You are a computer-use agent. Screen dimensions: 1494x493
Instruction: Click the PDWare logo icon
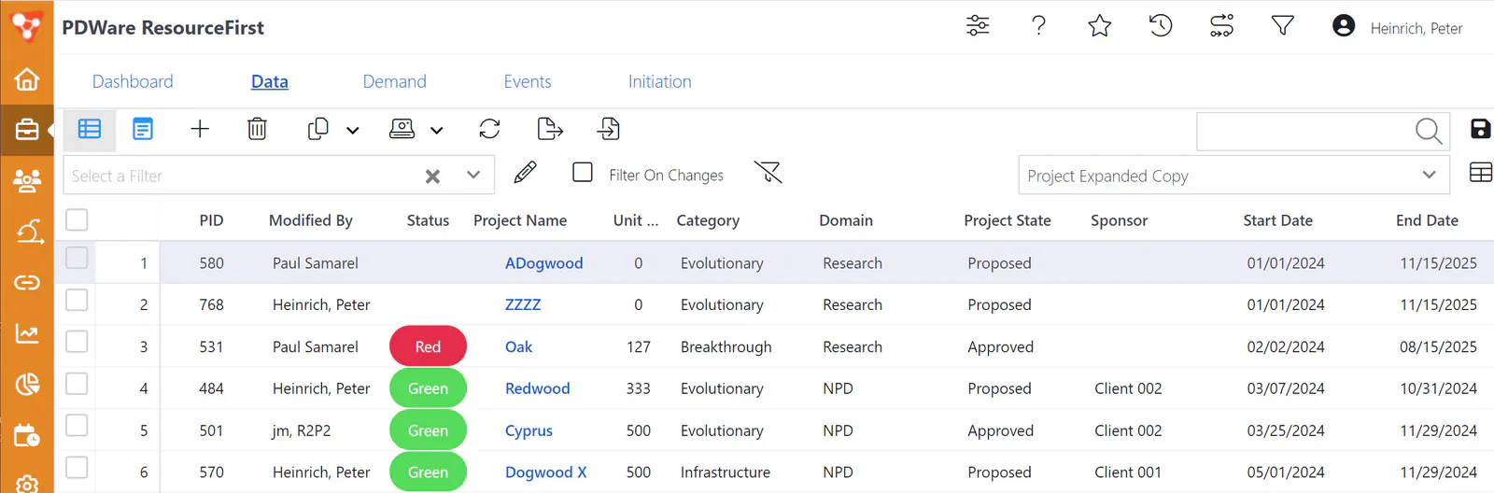[x=26, y=25]
